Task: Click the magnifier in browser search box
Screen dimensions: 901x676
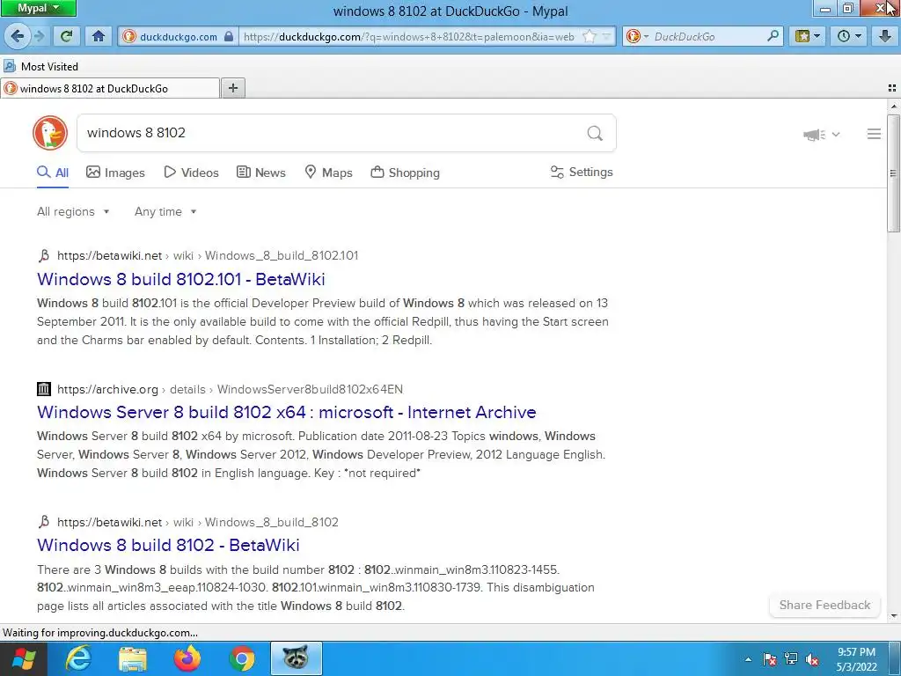Action: [x=773, y=36]
